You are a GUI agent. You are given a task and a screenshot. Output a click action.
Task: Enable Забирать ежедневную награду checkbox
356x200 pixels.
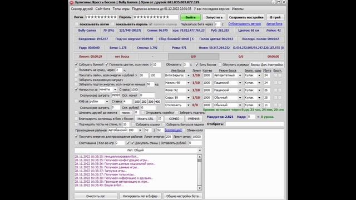click(76, 80)
